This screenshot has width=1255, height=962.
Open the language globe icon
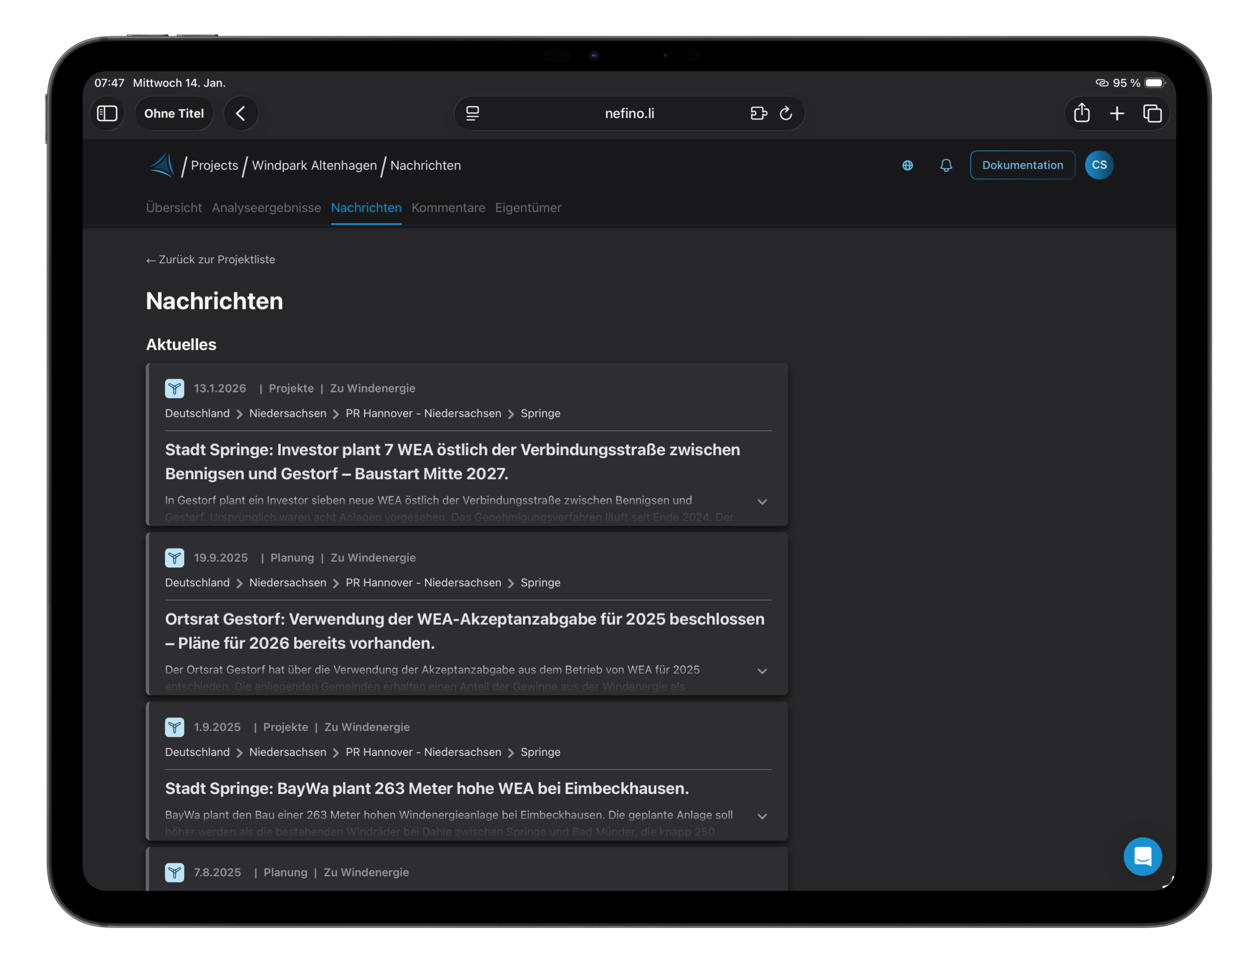[907, 165]
